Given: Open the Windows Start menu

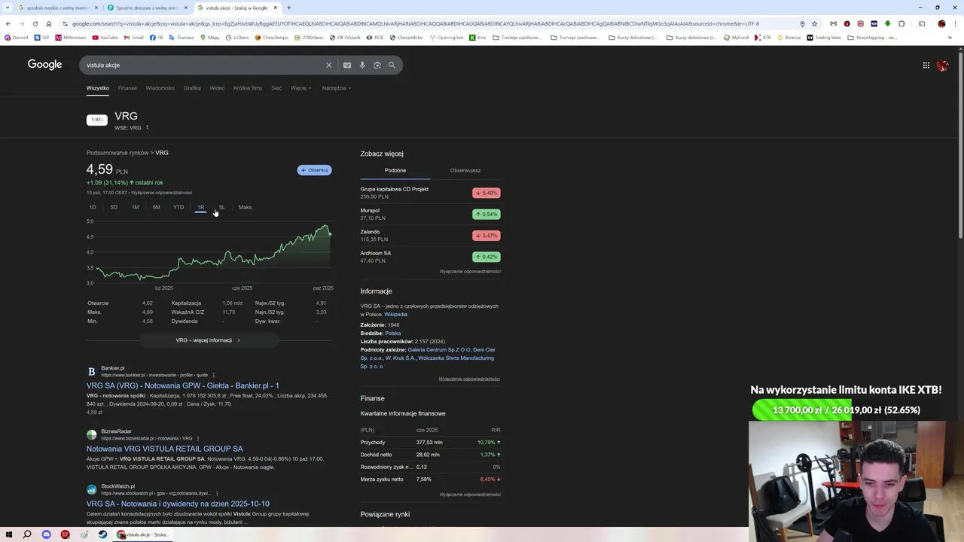Looking at the screenshot, I should click(x=8, y=534).
